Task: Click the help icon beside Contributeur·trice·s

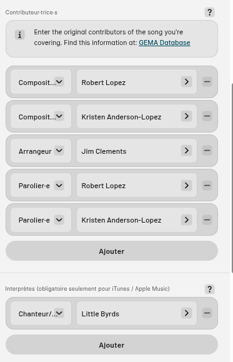Action: pyautogui.click(x=209, y=13)
